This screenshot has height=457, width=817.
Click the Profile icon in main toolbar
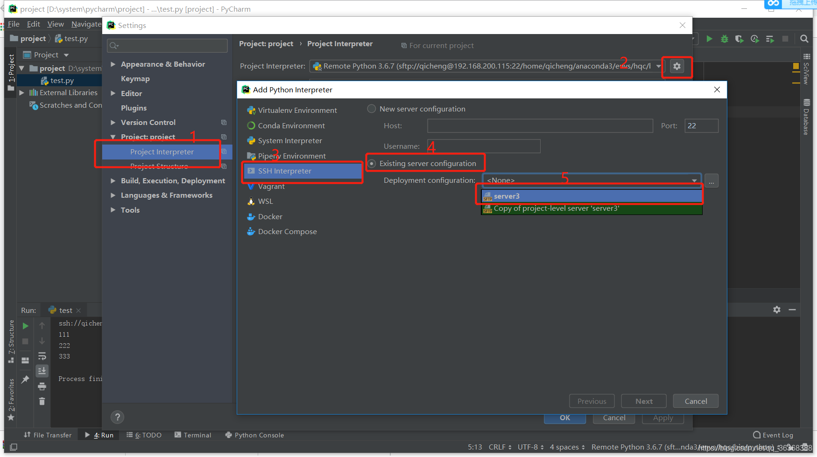[754, 39]
